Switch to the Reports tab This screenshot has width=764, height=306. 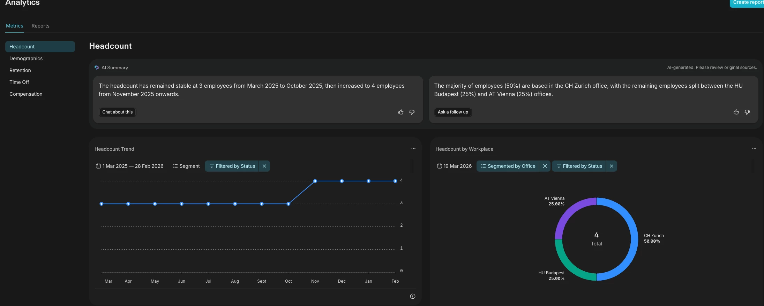tap(40, 26)
